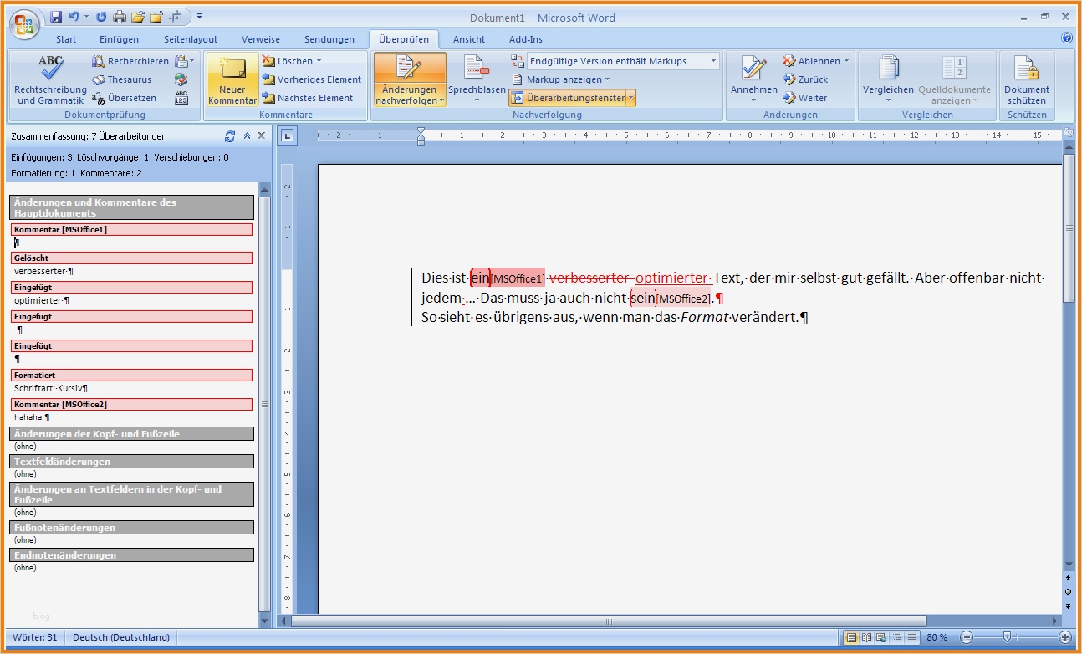Image resolution: width=1082 pixels, height=654 pixels.
Task: Click the horizontal scrollbar thumb below the document
Action: [x=609, y=621]
